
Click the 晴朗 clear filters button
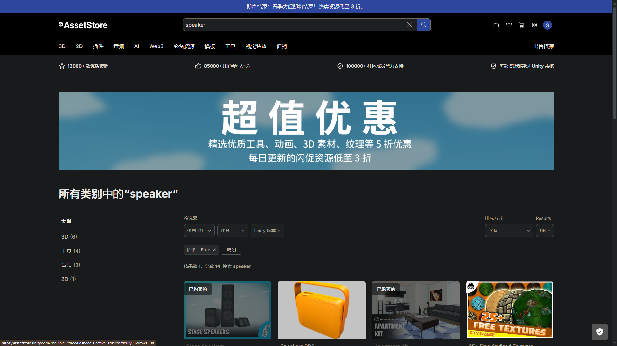(x=231, y=250)
